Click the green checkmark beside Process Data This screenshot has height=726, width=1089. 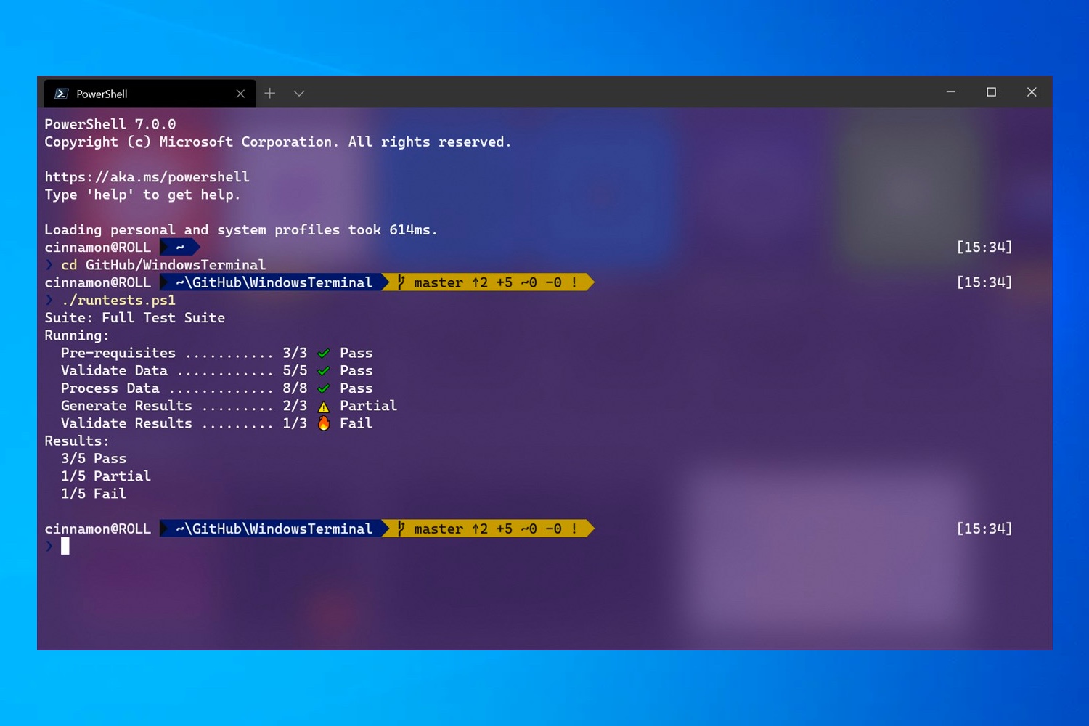tap(324, 388)
